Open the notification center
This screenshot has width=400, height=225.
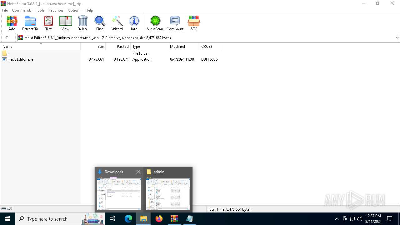pos(390,219)
